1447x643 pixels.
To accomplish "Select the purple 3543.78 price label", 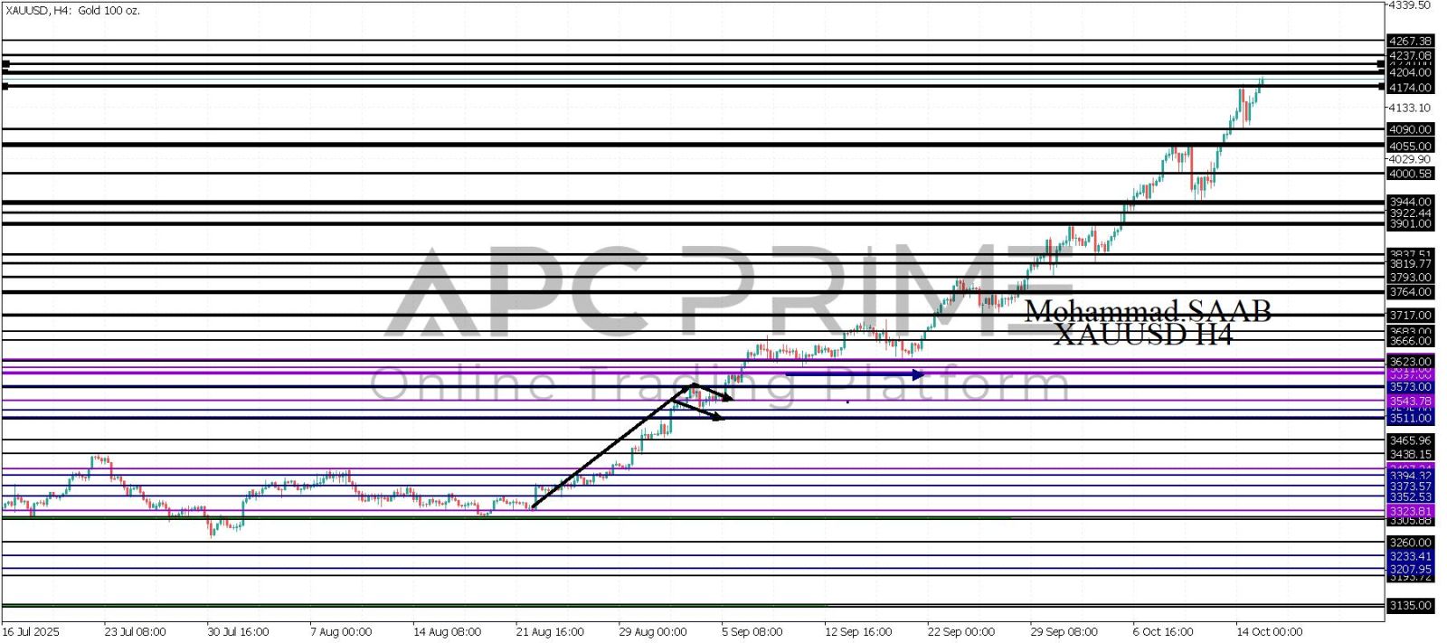I will pyautogui.click(x=1410, y=401).
